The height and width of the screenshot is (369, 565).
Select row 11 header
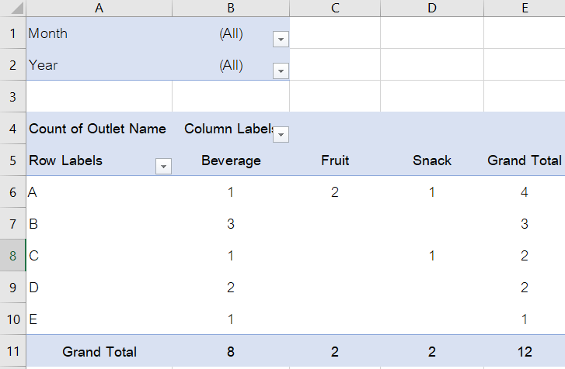(x=12, y=351)
